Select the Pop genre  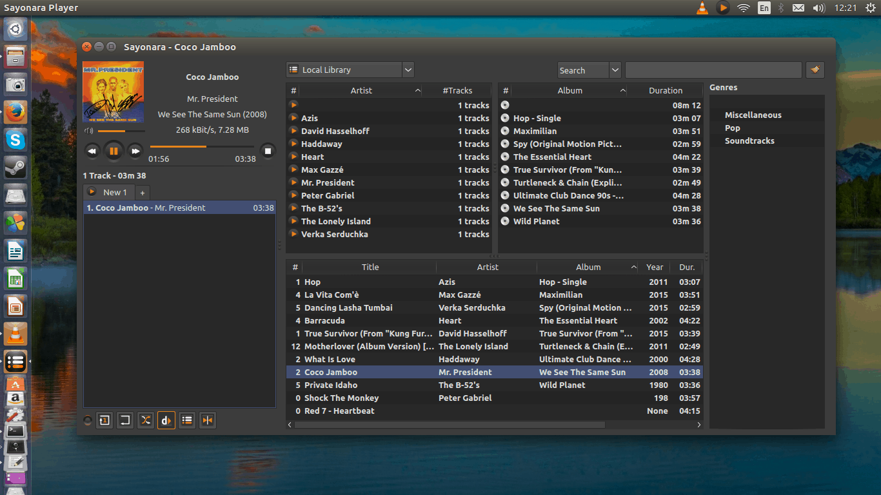point(732,128)
